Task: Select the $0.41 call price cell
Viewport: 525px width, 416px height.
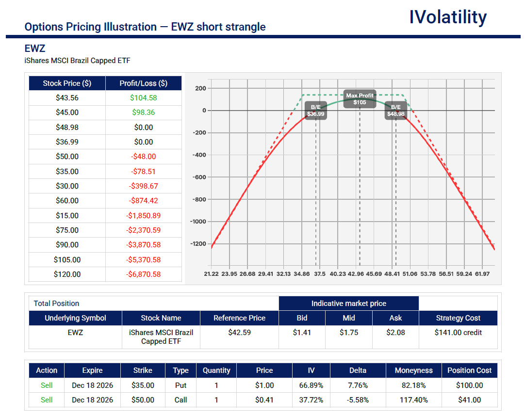Action: tap(264, 400)
